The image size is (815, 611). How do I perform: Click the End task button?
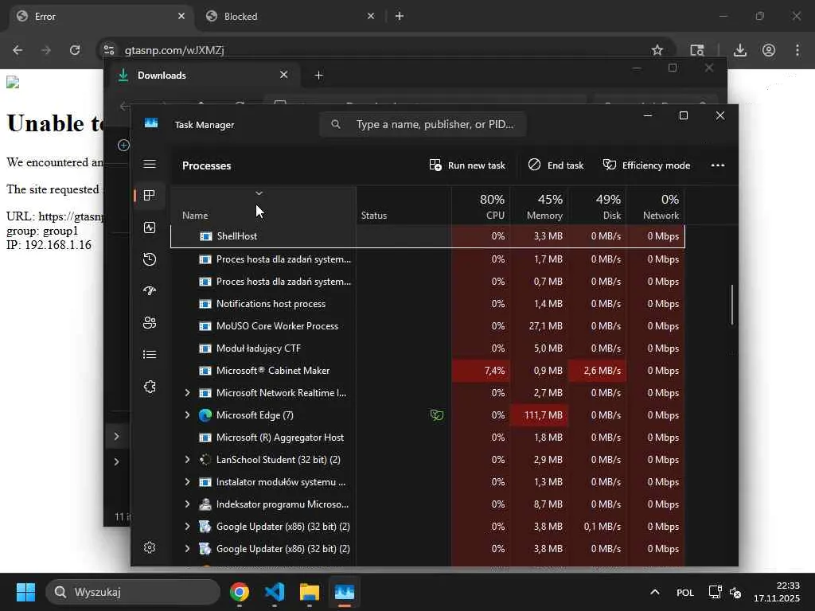556,165
